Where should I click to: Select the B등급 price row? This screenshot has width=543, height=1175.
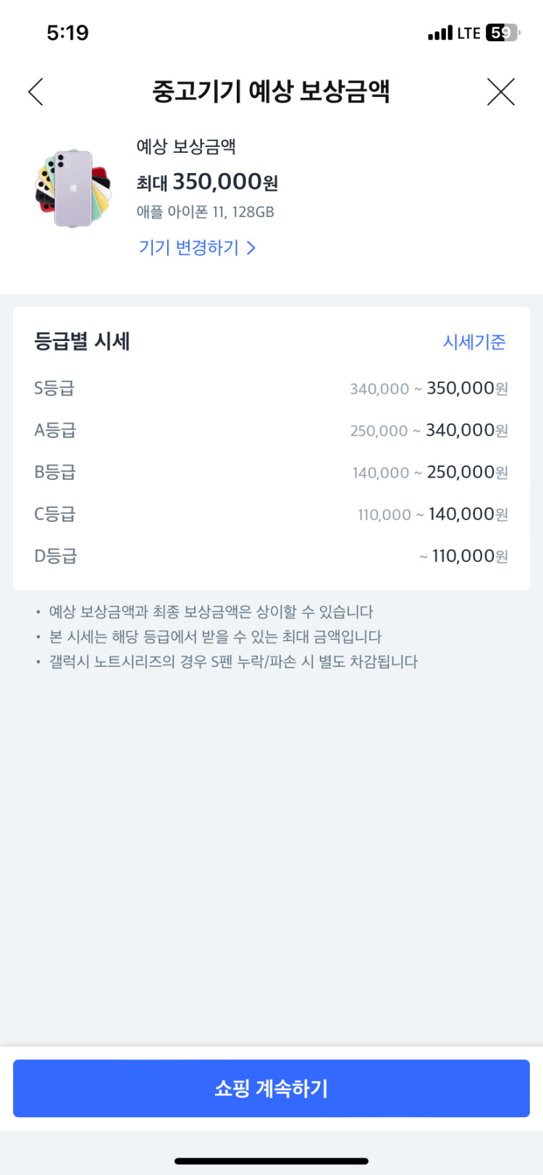click(x=271, y=473)
